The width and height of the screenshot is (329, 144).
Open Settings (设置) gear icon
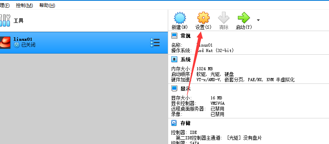pyautogui.click(x=203, y=18)
